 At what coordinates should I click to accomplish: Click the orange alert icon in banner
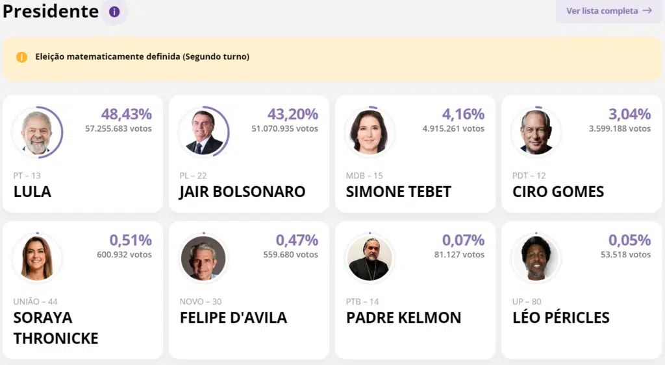[21, 57]
